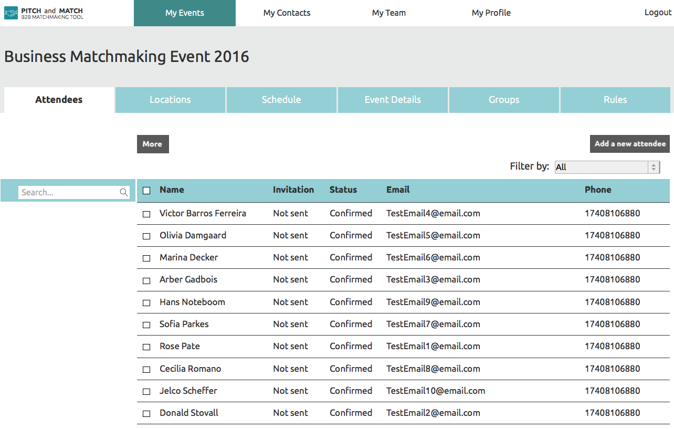Open the My Events menu

185,13
